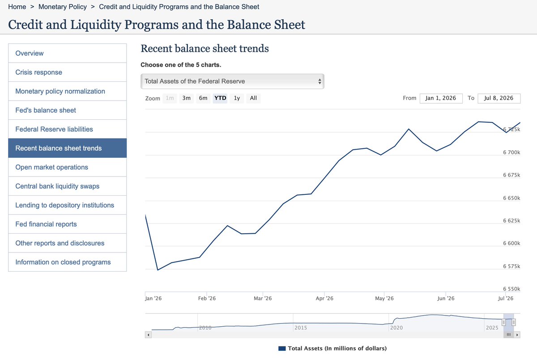The height and width of the screenshot is (358, 537).
Task: Set chart zoom to 3m
Action: (187, 98)
